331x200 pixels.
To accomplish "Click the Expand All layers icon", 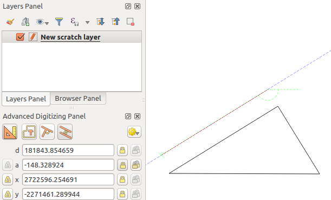I will point(100,22).
